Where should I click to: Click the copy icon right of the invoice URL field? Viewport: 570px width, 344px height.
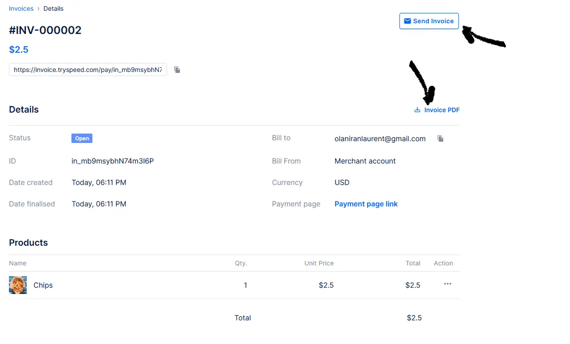click(x=177, y=70)
